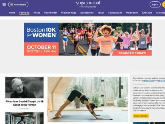Open the downward dog pose feature image
The width and height of the screenshot is (165, 124).
88,99
